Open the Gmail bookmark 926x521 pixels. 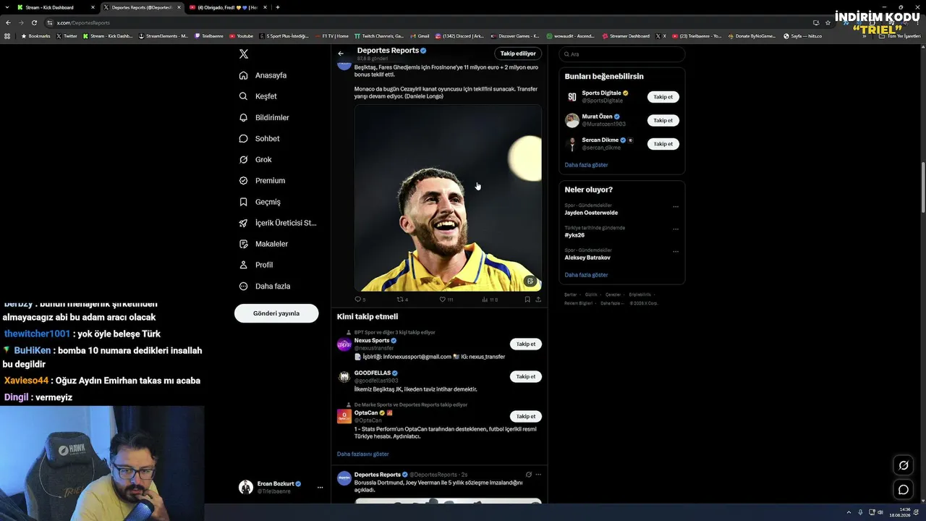coord(420,36)
